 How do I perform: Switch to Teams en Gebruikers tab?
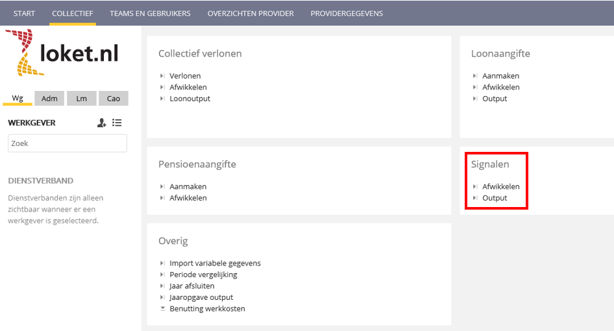150,13
